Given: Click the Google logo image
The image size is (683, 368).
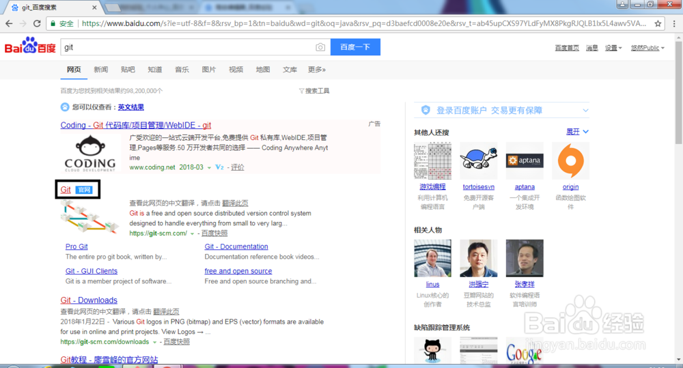Looking at the screenshot, I should pos(525,350).
